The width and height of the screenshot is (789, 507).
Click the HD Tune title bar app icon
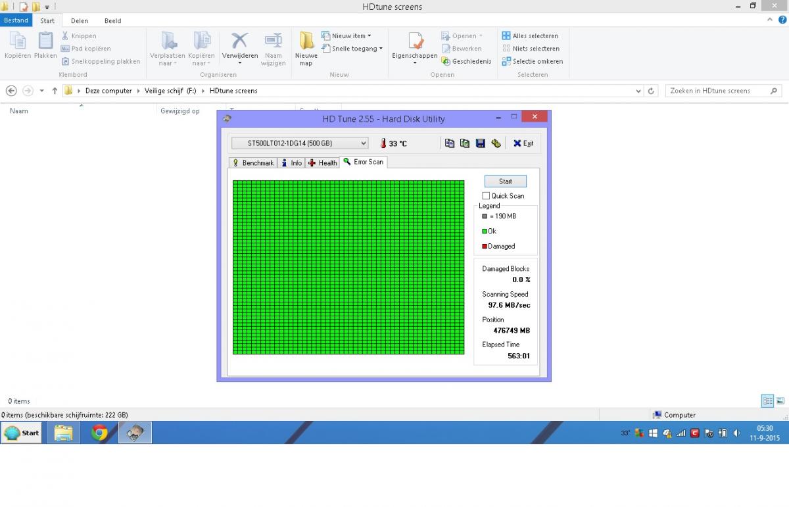pyautogui.click(x=227, y=118)
